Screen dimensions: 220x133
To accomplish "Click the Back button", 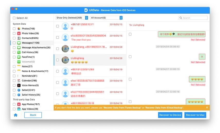I will pyautogui.click(x=33, y=115).
